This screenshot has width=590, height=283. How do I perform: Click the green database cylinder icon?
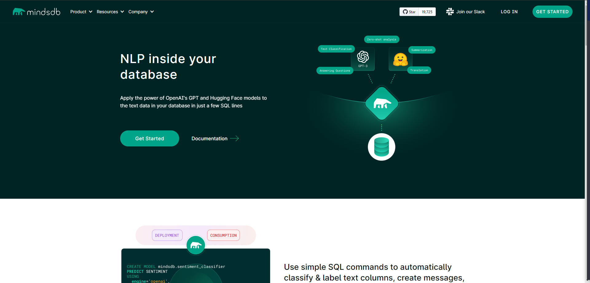pos(382,147)
